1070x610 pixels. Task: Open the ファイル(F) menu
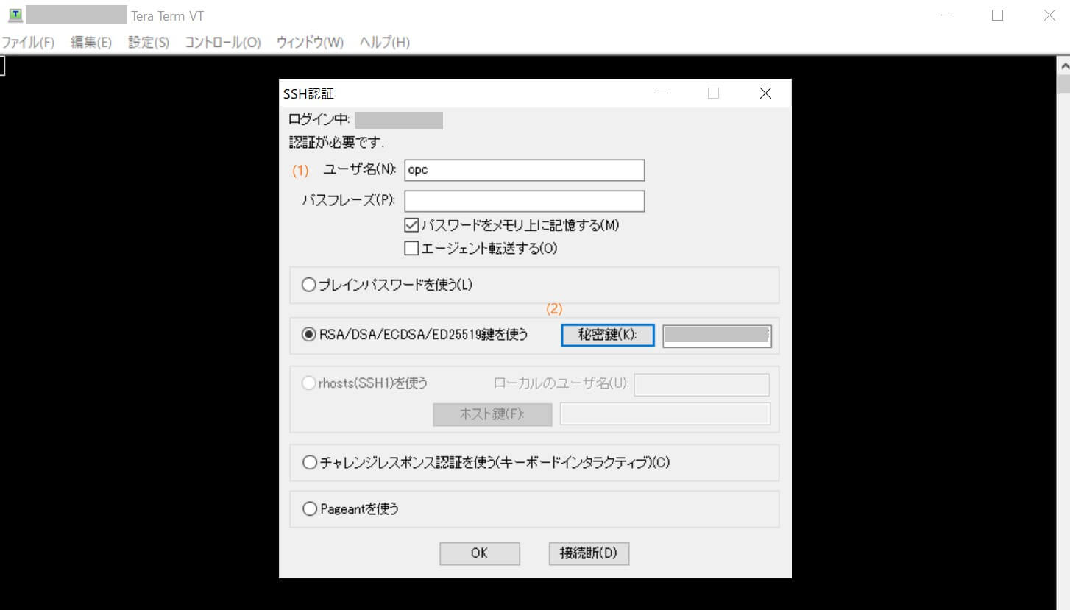28,43
